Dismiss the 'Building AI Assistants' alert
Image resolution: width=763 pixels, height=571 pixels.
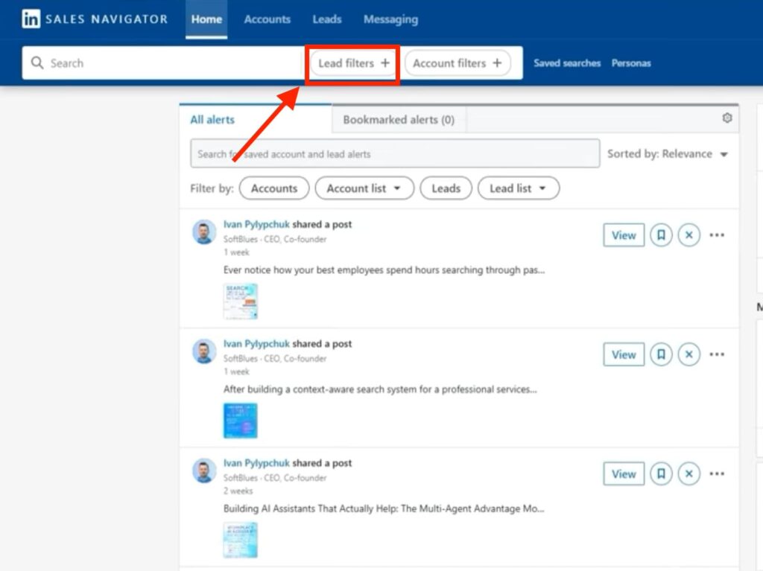point(689,473)
